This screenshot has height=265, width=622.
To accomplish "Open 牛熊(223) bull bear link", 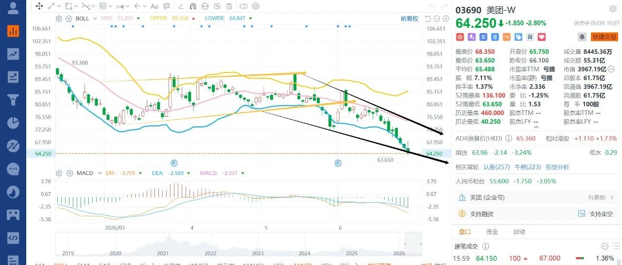I will pyautogui.click(x=527, y=167).
